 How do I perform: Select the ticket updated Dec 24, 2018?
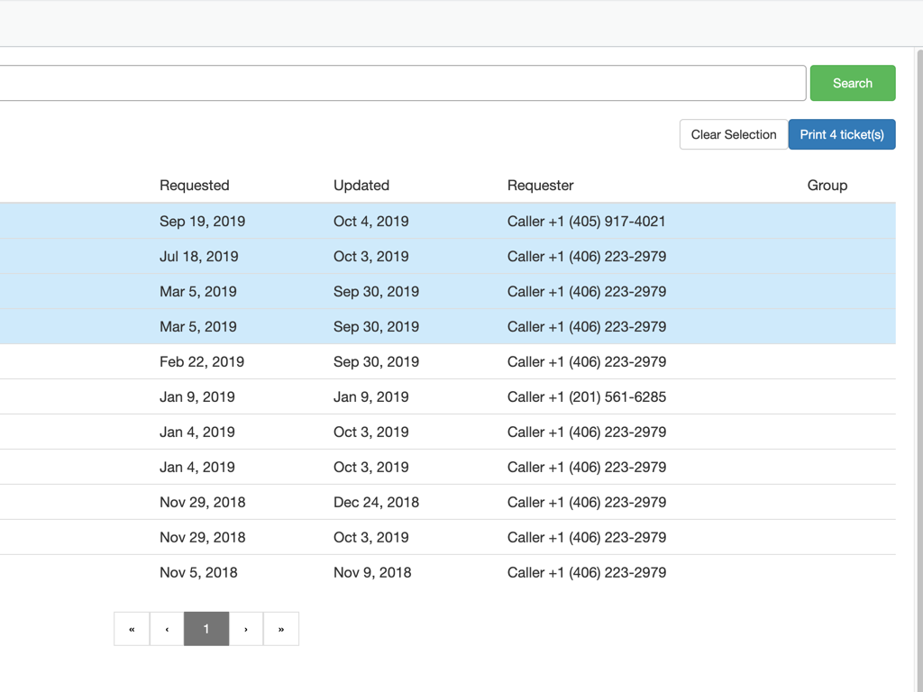coord(376,502)
